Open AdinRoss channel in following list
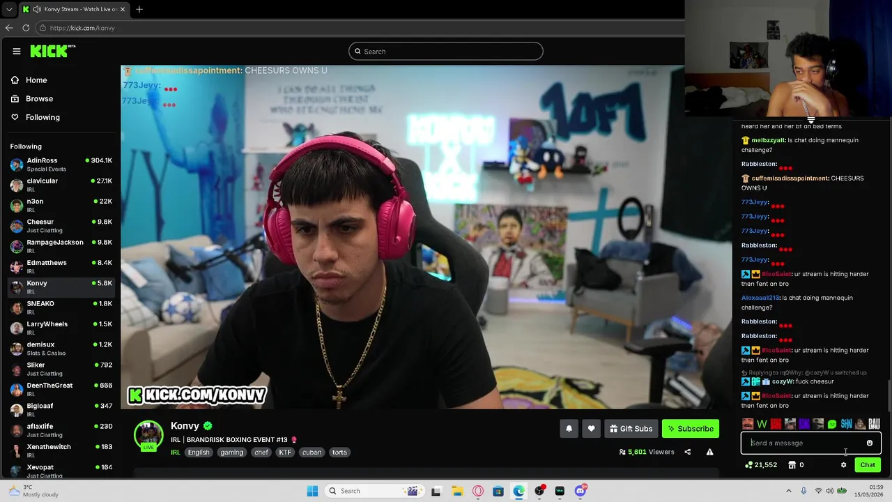892x502 pixels. 61,165
